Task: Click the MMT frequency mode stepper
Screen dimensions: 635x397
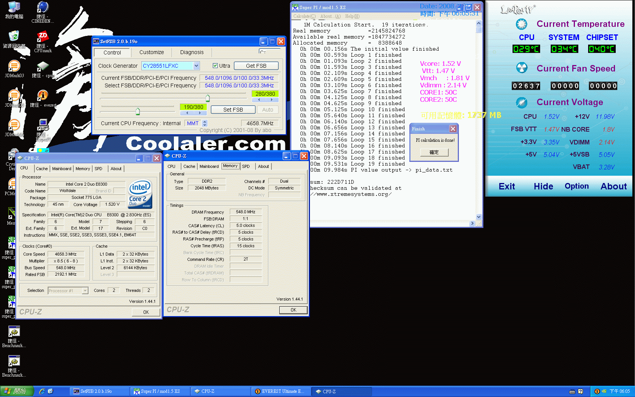Action: (x=205, y=123)
